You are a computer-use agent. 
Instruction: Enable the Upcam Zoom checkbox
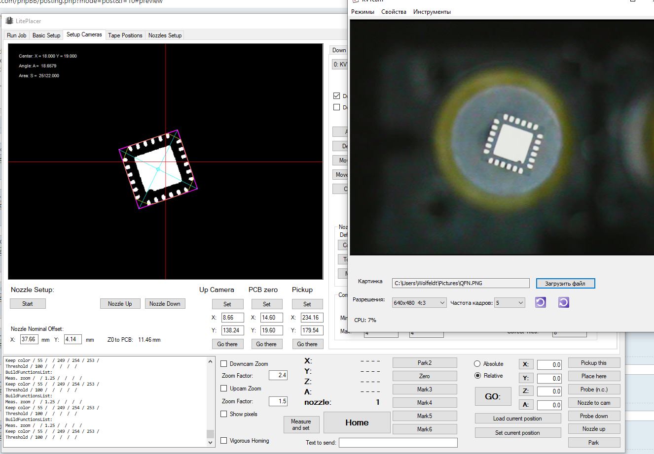[224, 389]
